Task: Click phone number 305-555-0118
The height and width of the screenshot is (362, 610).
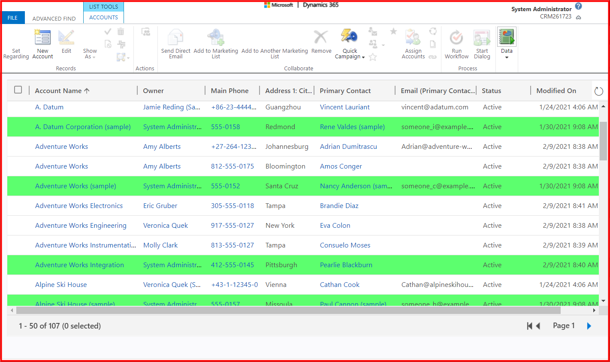Action: 232,206
